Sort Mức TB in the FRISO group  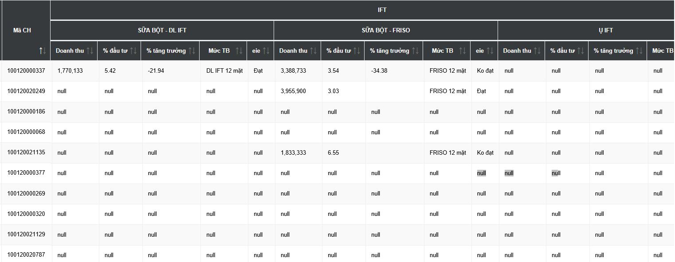point(463,51)
